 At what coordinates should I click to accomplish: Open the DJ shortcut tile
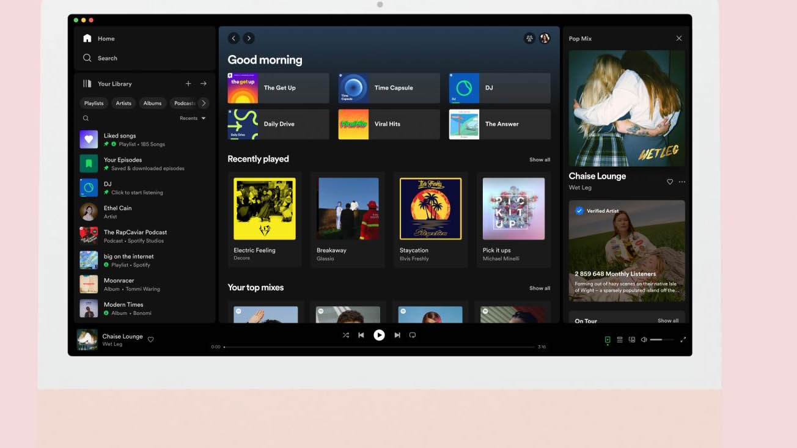(x=500, y=88)
